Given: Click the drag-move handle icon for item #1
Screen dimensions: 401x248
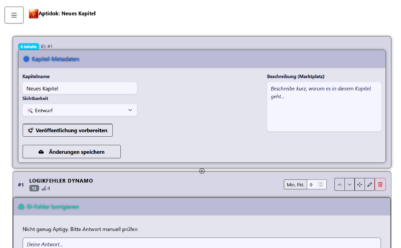Looking at the screenshot, I should pos(359,184).
